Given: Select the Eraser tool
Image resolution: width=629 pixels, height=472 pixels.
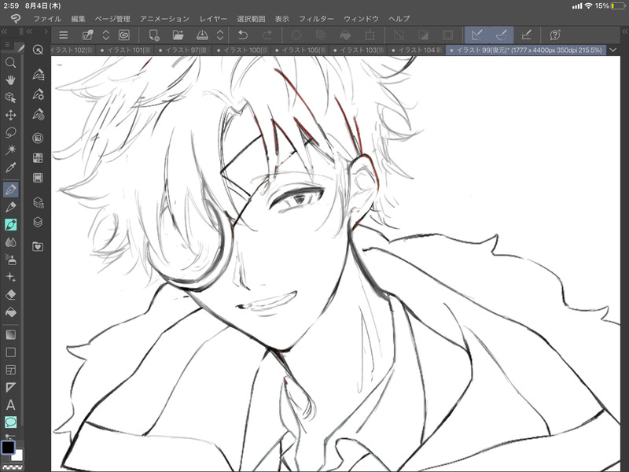Looking at the screenshot, I should 11,294.
